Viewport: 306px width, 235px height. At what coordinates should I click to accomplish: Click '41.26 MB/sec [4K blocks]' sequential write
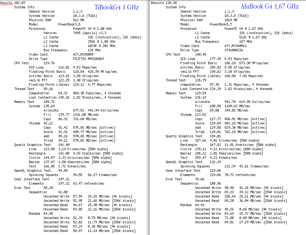[261, 188]
